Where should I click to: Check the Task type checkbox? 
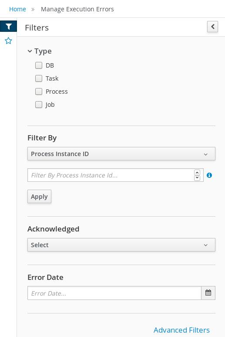click(39, 78)
